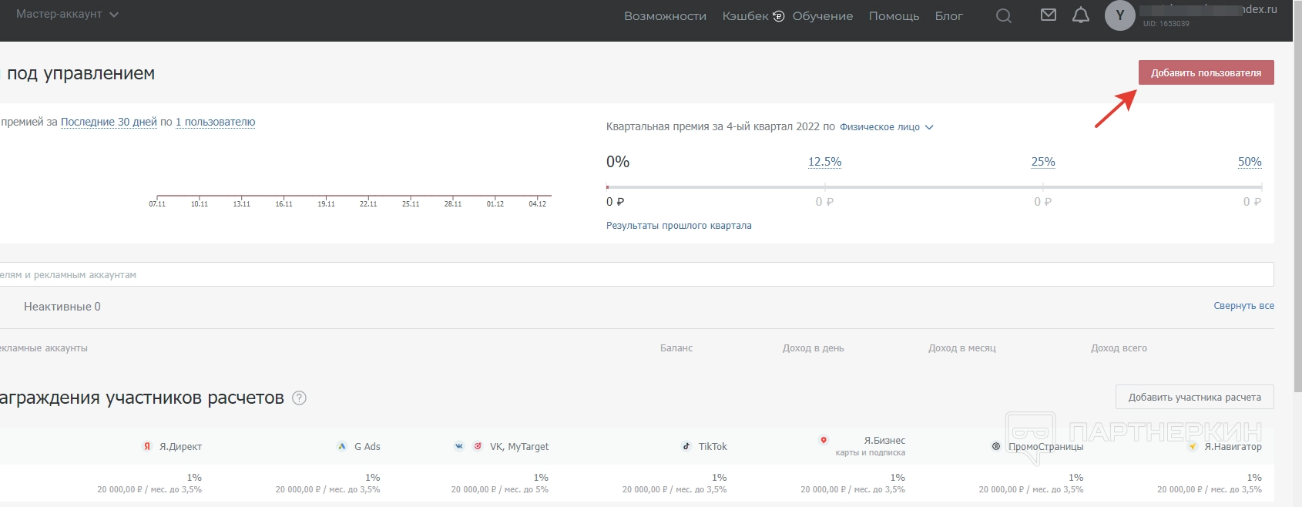Screen dimensions: 1302x507
Task: Open the notifications bell icon
Action: pyautogui.click(x=1081, y=16)
